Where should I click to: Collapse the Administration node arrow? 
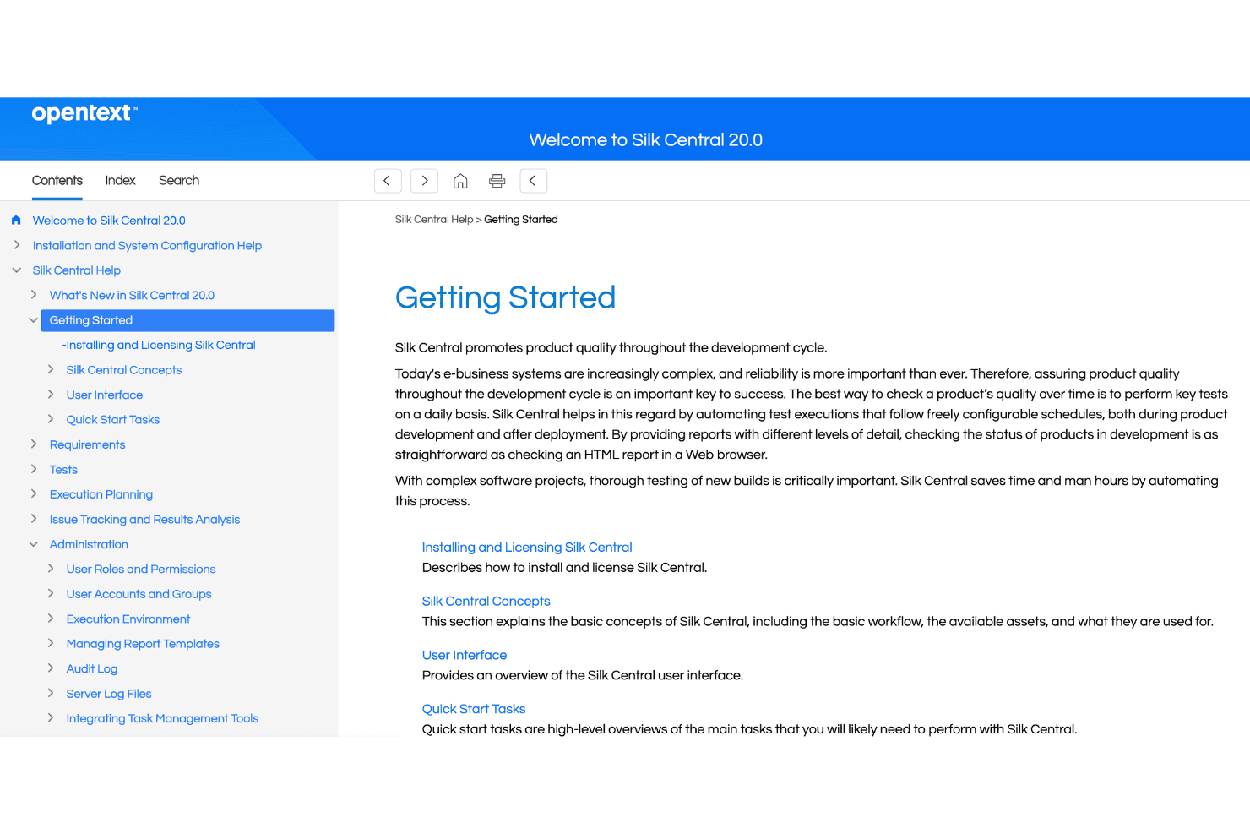tap(34, 544)
